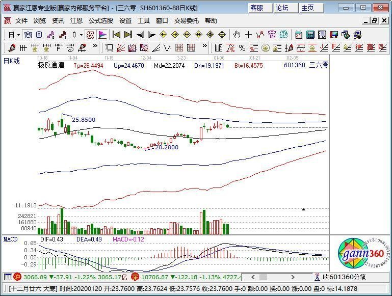Open the 江恩 menu
This screenshot has height=296, width=392.
tap(76, 21)
